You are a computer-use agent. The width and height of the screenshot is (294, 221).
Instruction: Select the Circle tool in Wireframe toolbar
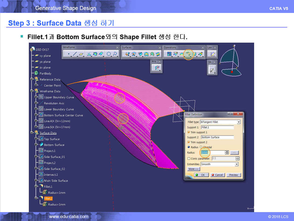click(109, 54)
